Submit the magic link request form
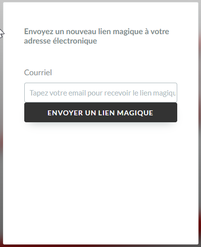This screenshot has width=201, height=247. [100, 112]
